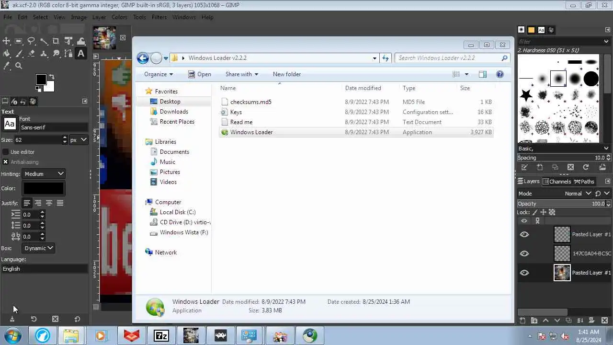
Task: Create a new layer in Layers panel
Action: point(522,321)
